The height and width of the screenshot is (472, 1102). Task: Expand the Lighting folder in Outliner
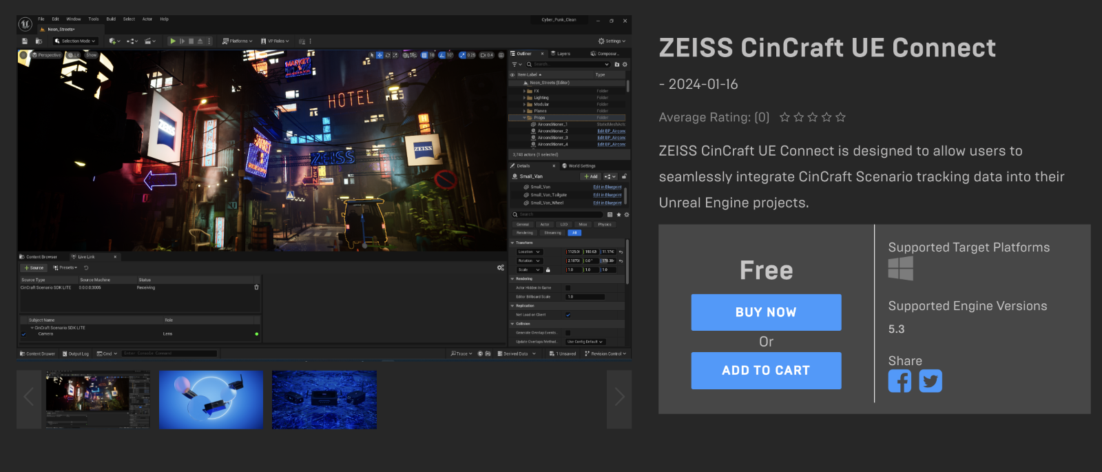click(x=524, y=98)
